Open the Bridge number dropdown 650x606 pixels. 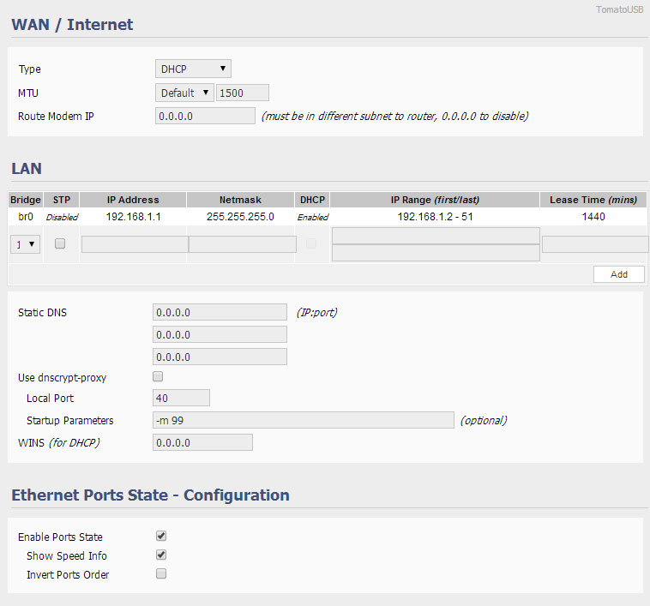coord(25,244)
